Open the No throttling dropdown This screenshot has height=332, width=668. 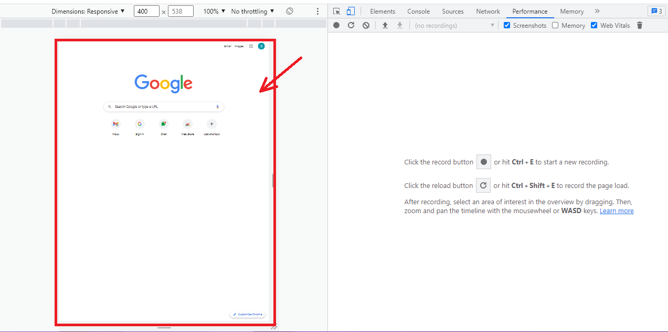[252, 11]
